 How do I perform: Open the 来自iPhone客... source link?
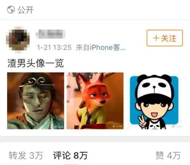point(101,47)
